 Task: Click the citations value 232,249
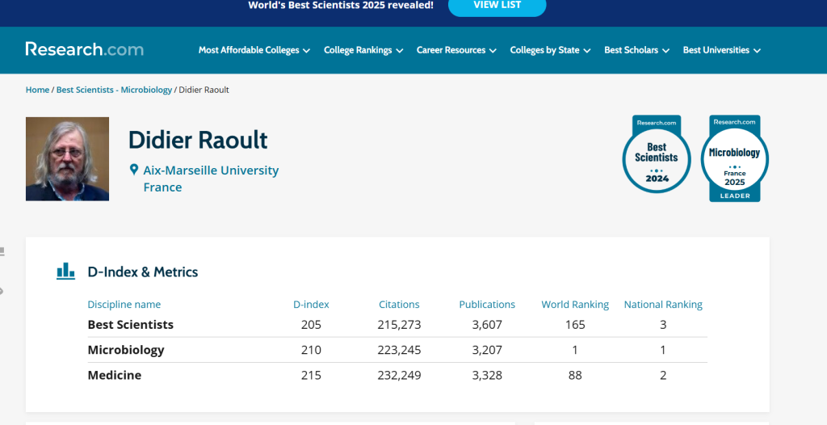[399, 376]
